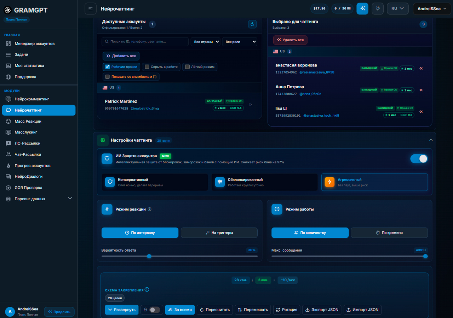This screenshot has width=453, height=318.
Task: Click the account search input field
Action: click(145, 42)
